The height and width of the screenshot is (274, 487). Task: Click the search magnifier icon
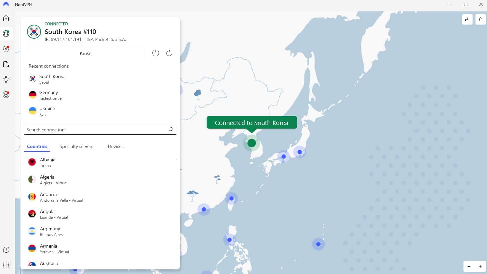(x=171, y=129)
